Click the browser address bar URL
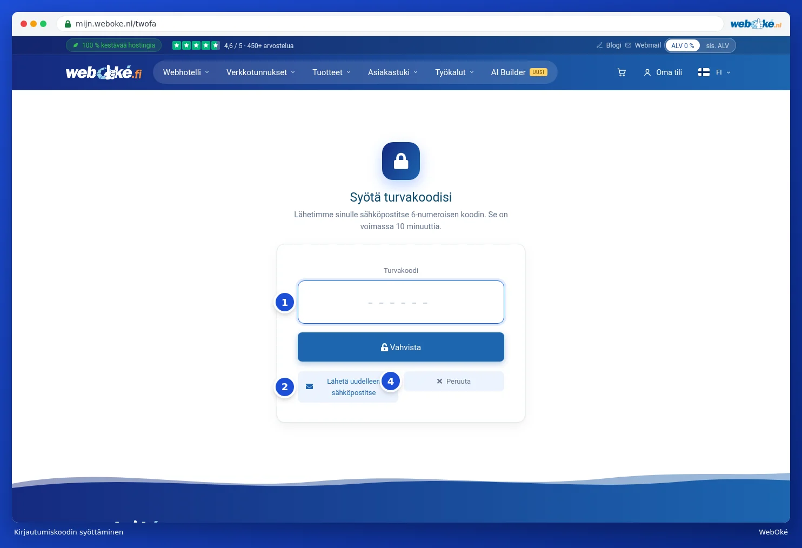The image size is (802, 548). [x=116, y=24]
